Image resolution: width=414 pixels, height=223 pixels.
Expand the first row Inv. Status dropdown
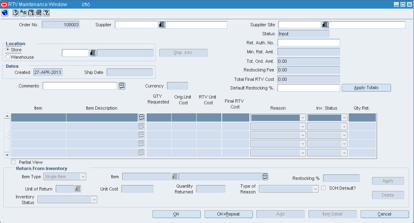(x=344, y=118)
